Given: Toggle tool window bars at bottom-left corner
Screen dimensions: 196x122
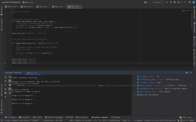Looking at the screenshot, I should (2, 120).
